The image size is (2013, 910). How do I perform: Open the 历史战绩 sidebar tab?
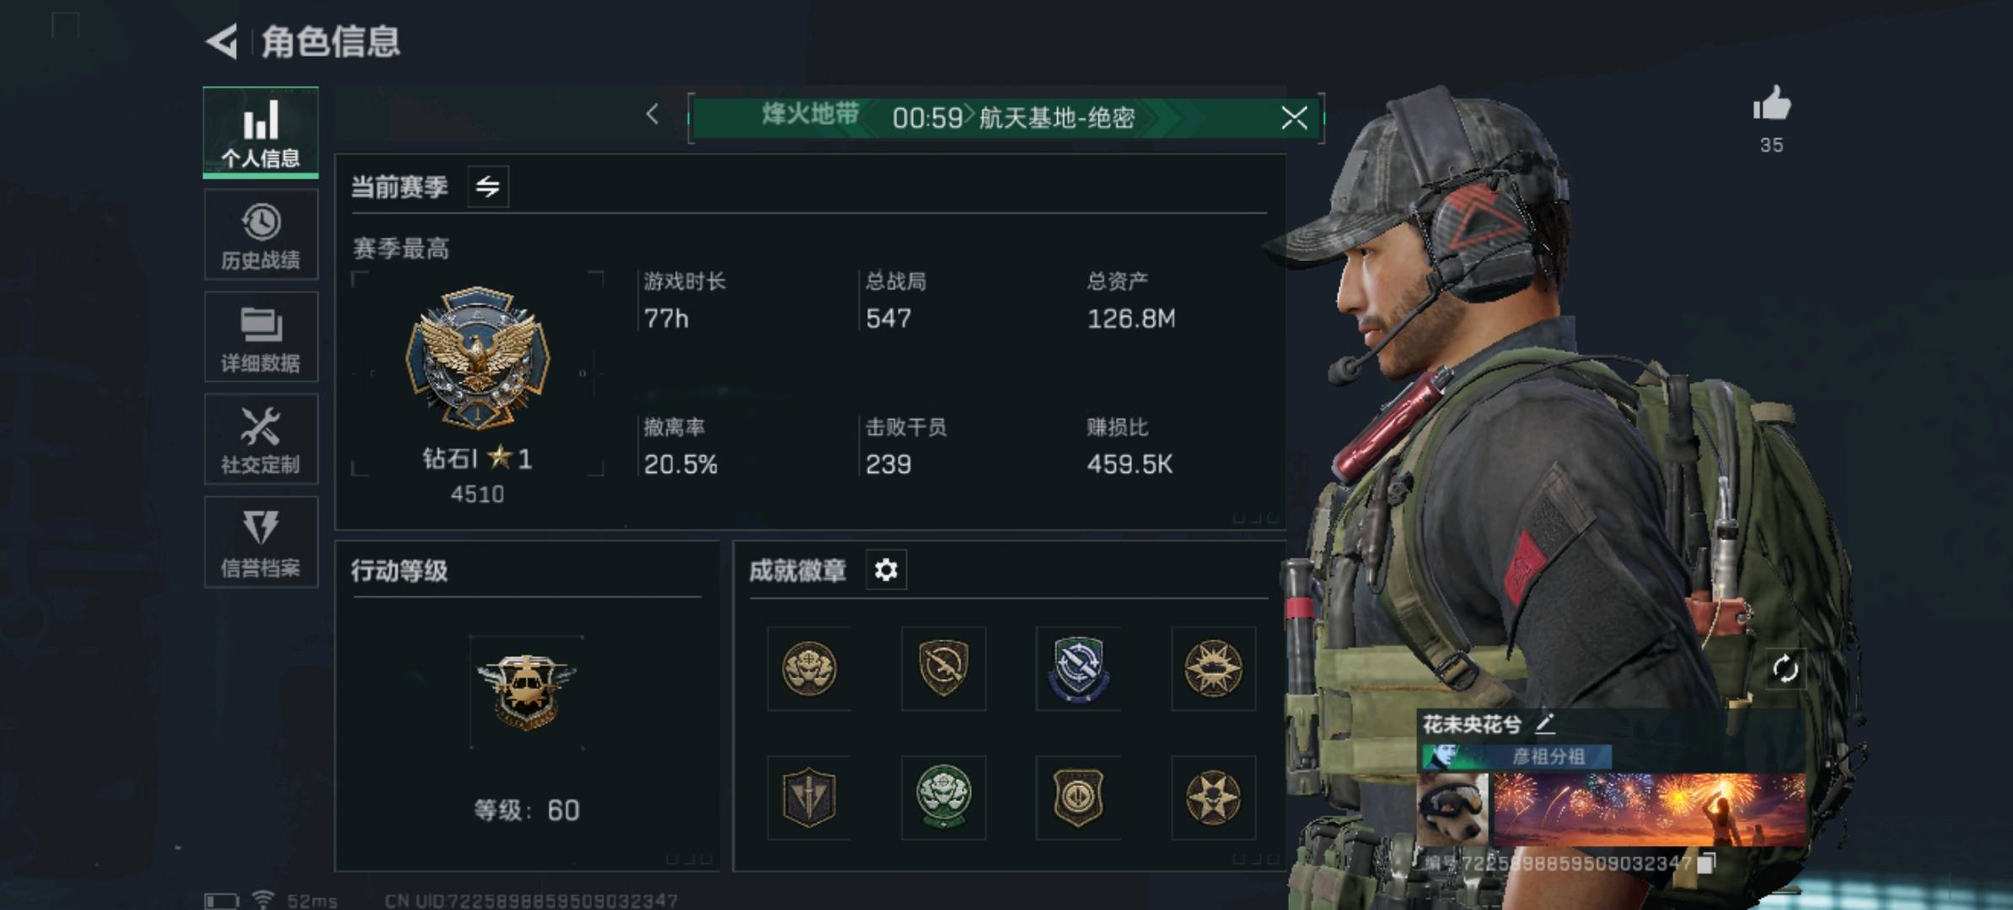[260, 235]
